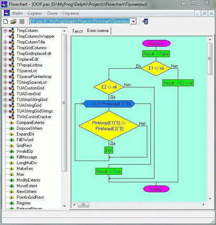Open the Сервис menu
216x225 pixels.
(x=35, y=13)
